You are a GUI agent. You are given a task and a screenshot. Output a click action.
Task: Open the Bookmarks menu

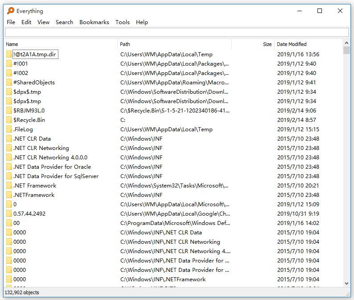94,22
